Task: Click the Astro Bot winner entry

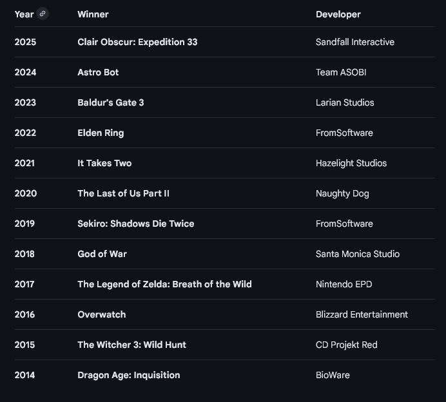Action: pyautogui.click(x=98, y=72)
